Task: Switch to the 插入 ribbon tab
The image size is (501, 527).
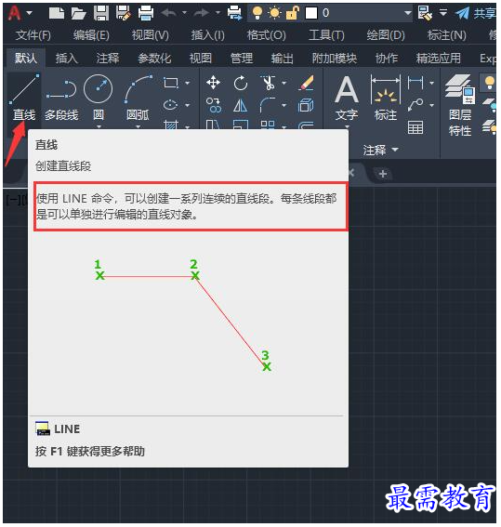Action: coord(67,59)
